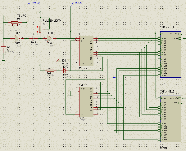
Task: Click 4017 part label under upper counter
Action: 81,67
